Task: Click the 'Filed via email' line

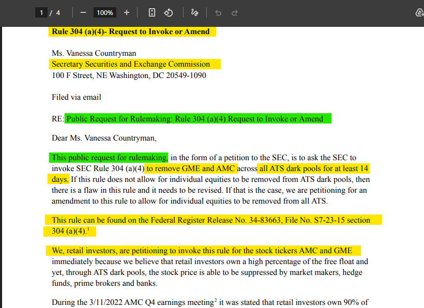Action: coord(77,97)
